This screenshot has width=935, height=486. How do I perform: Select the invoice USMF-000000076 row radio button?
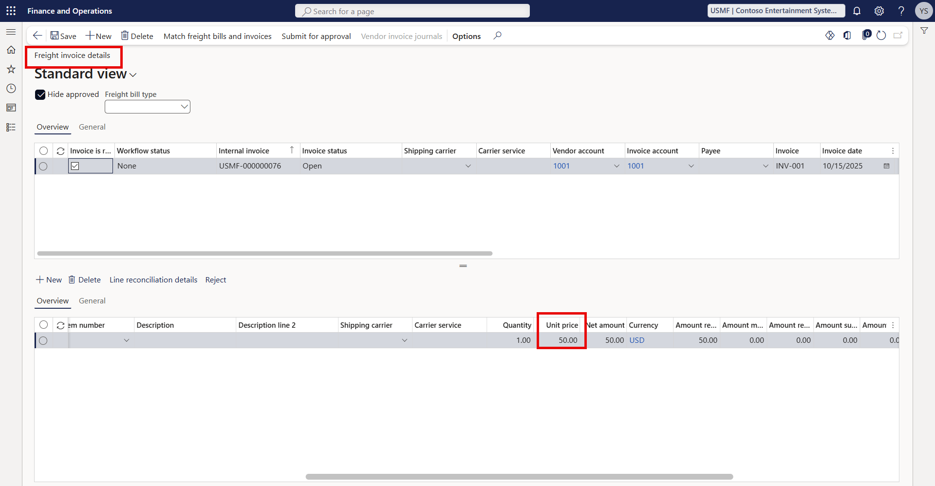click(x=43, y=166)
